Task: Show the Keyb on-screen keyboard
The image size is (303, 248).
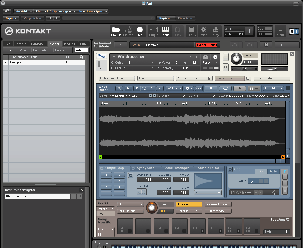Action: 166,31
